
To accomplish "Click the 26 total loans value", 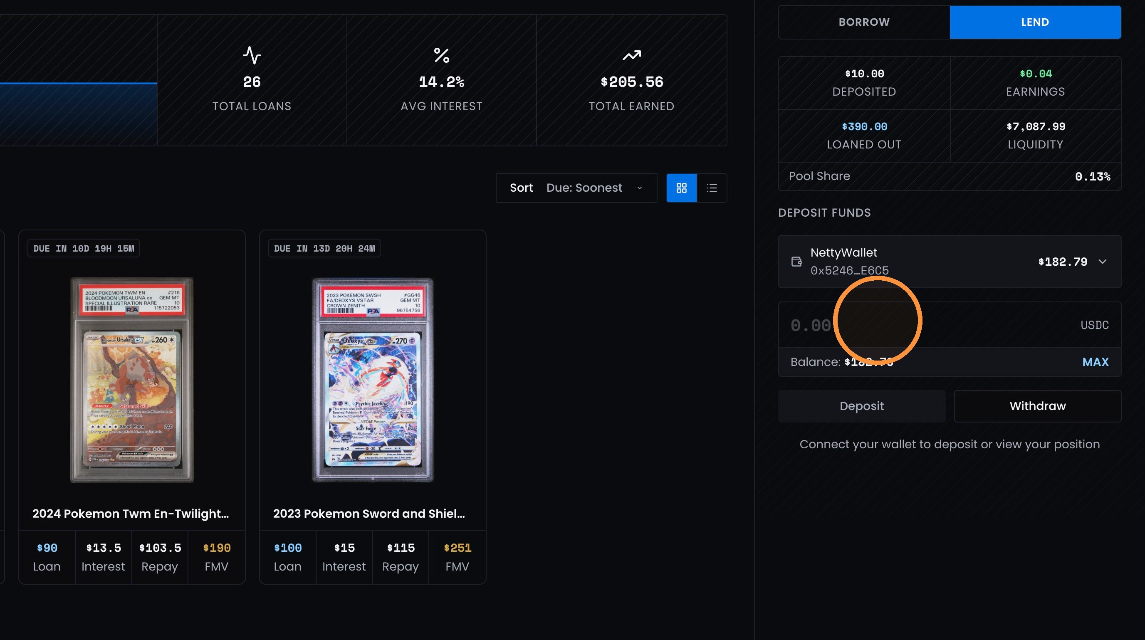I will click(x=252, y=82).
